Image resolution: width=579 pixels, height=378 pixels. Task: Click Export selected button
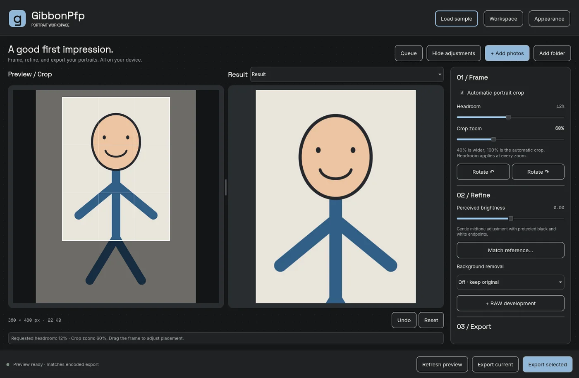tap(548, 364)
